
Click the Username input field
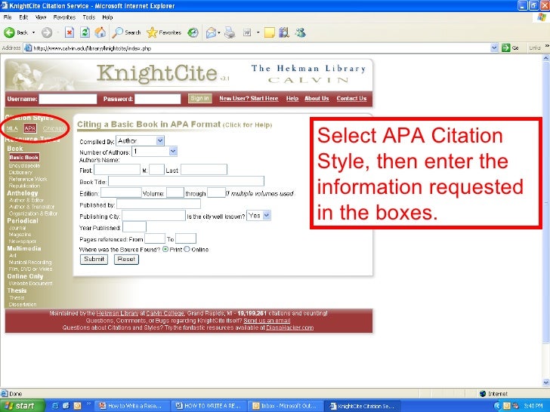[68, 99]
